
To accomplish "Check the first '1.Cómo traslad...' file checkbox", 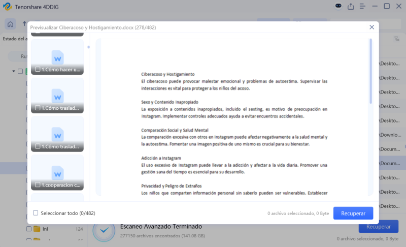I will 38,108.
